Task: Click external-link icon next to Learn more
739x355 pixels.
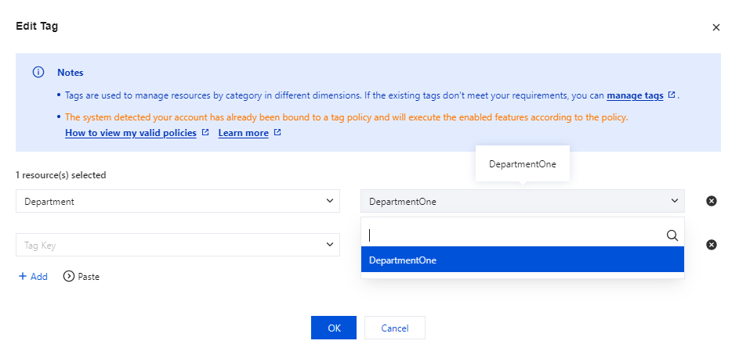Action: [x=277, y=133]
